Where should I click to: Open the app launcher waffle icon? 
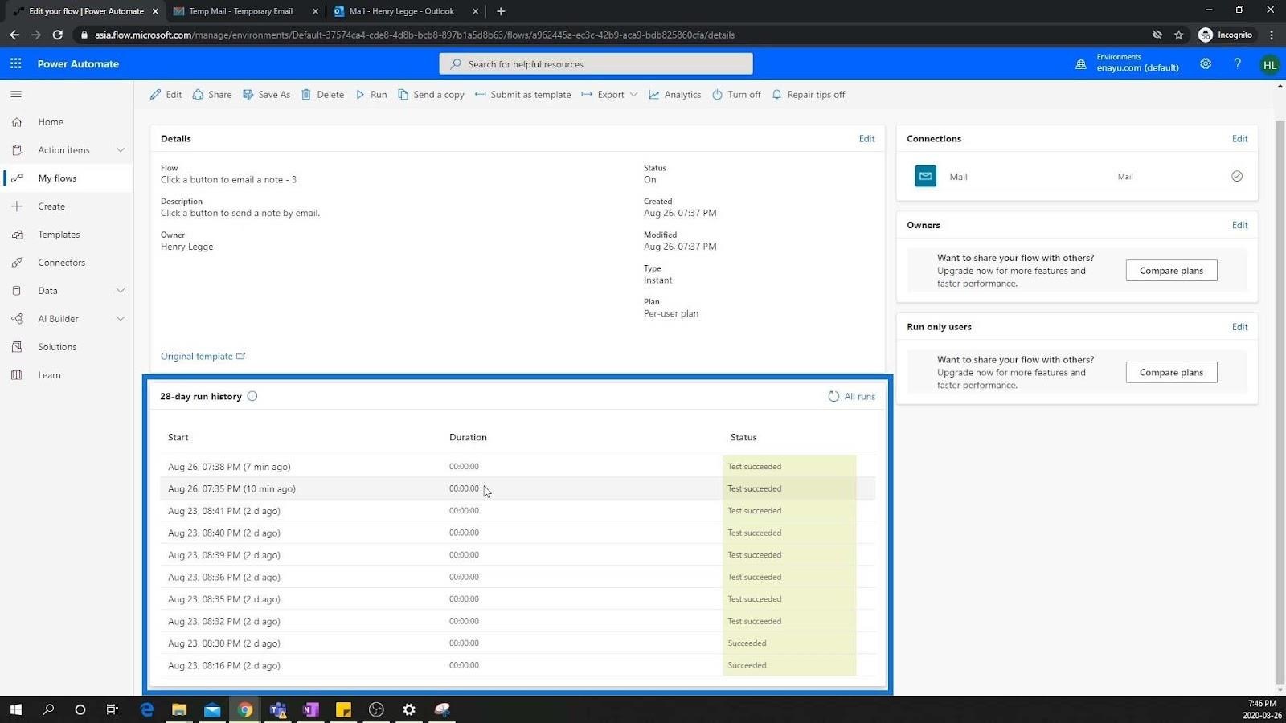point(16,63)
